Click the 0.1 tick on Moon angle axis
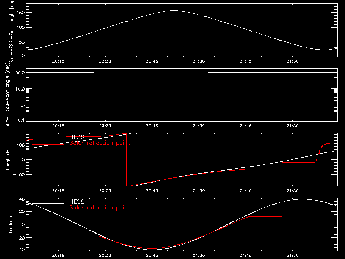Image resolution: width=345 pixels, height=259 pixels. pos(21,120)
